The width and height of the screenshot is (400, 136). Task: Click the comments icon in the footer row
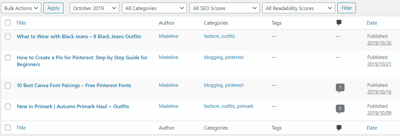point(339,128)
